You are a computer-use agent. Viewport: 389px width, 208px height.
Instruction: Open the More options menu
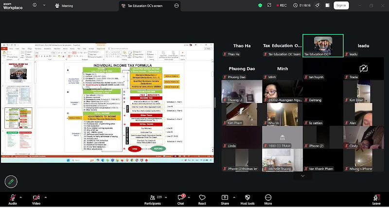click(268, 200)
